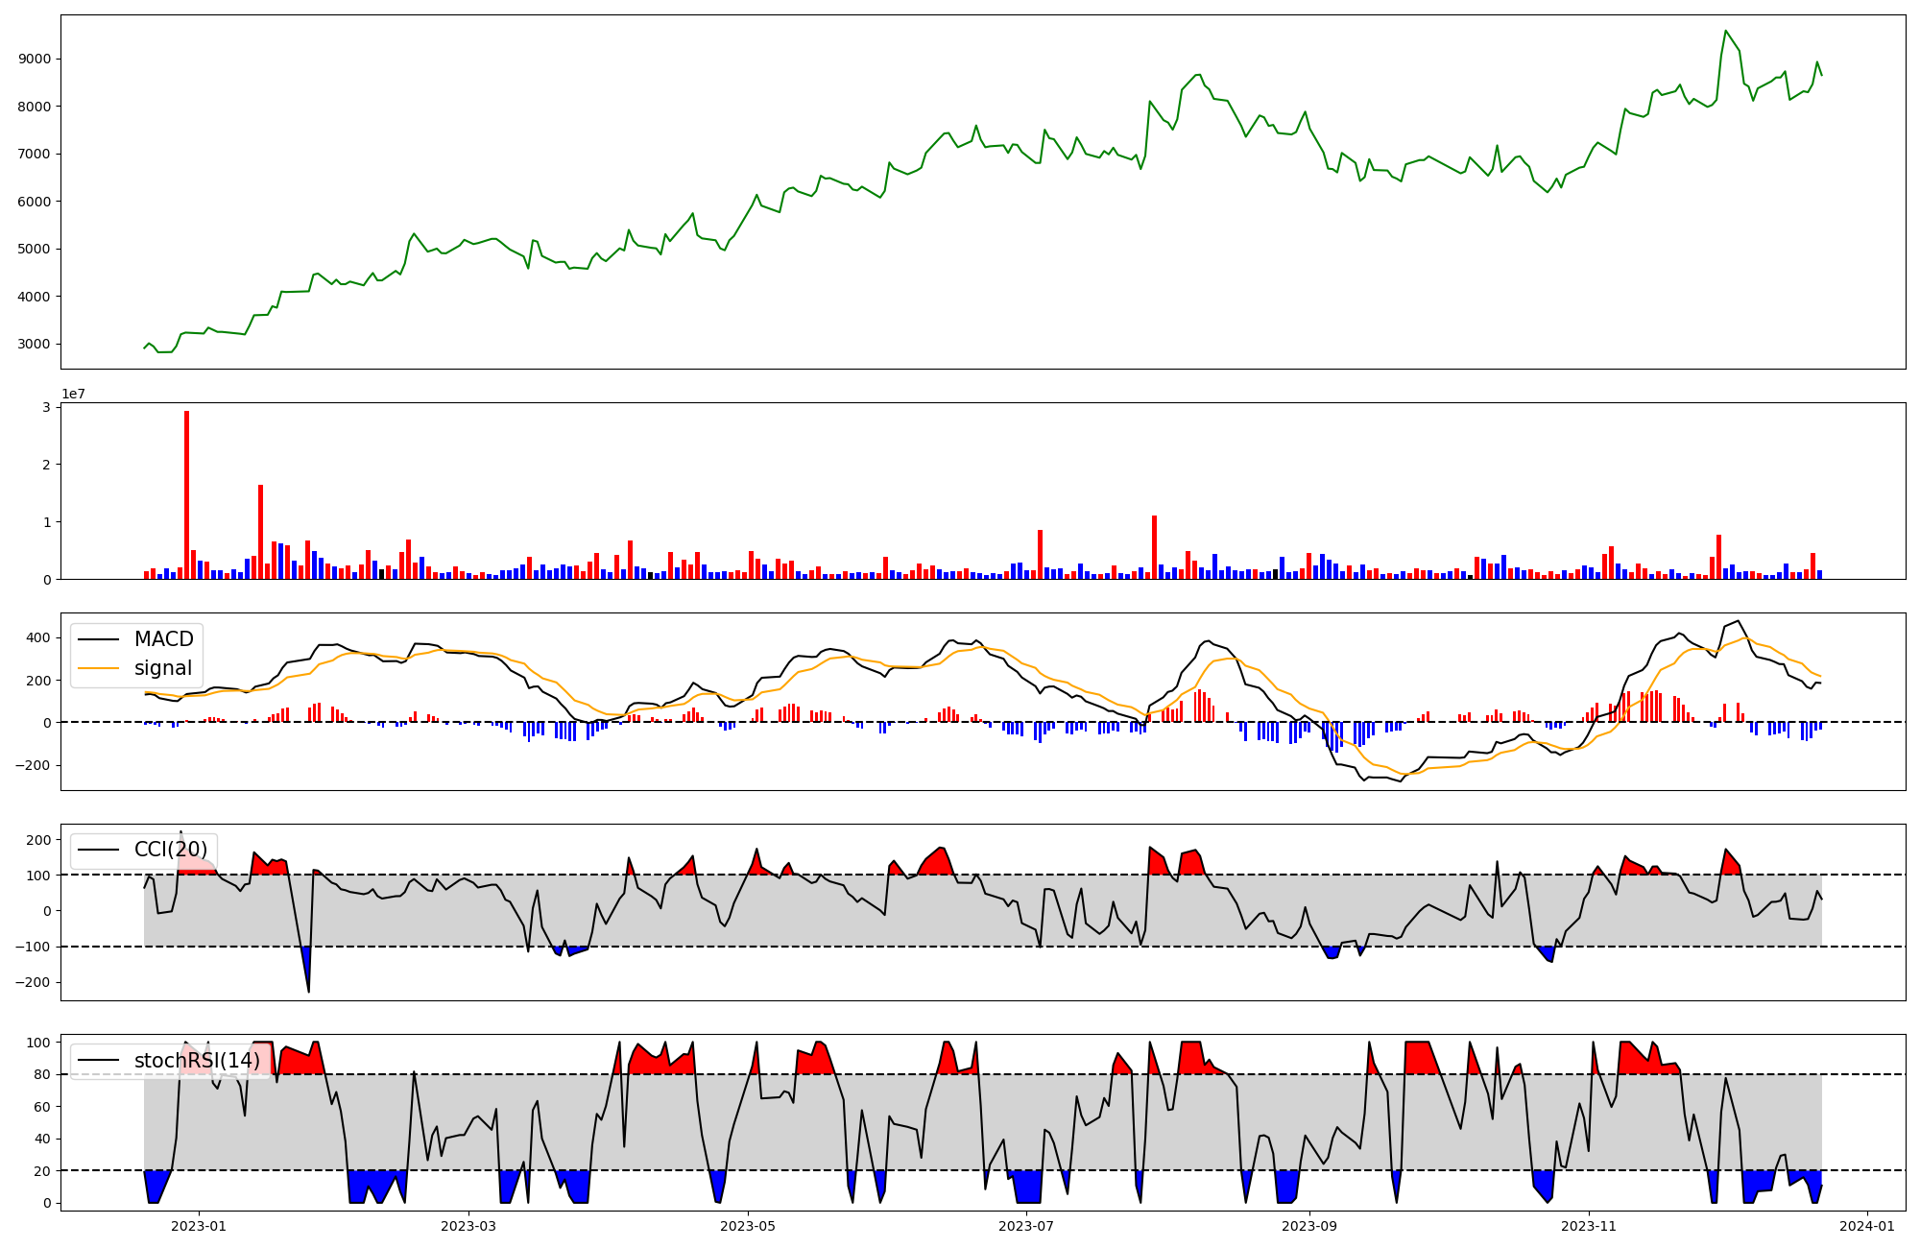Image resolution: width=1920 pixels, height=1248 pixels.
Task: Click the stochRSI(14) legend label
Action: [197, 1061]
